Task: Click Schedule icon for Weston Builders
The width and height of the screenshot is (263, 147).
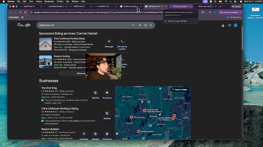Action: (84, 134)
